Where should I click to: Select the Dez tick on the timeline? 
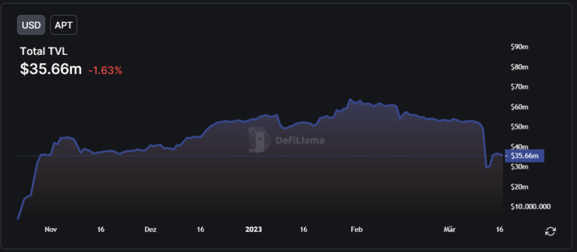(151, 229)
